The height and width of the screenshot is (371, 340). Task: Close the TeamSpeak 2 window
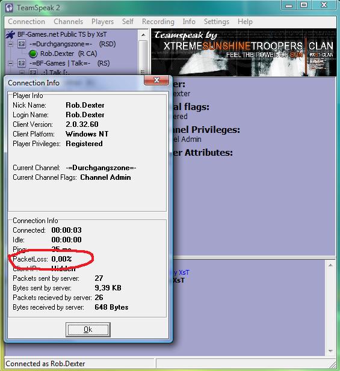(324, 5)
